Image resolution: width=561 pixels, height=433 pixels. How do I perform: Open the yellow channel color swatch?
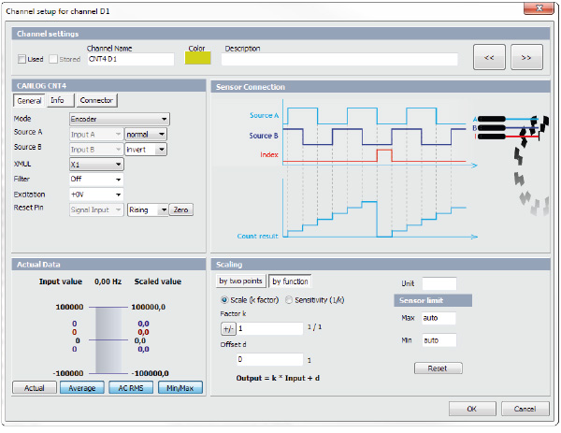[197, 58]
